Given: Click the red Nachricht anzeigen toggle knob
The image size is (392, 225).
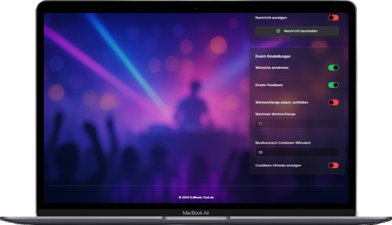Looking at the screenshot, I should tap(331, 18).
